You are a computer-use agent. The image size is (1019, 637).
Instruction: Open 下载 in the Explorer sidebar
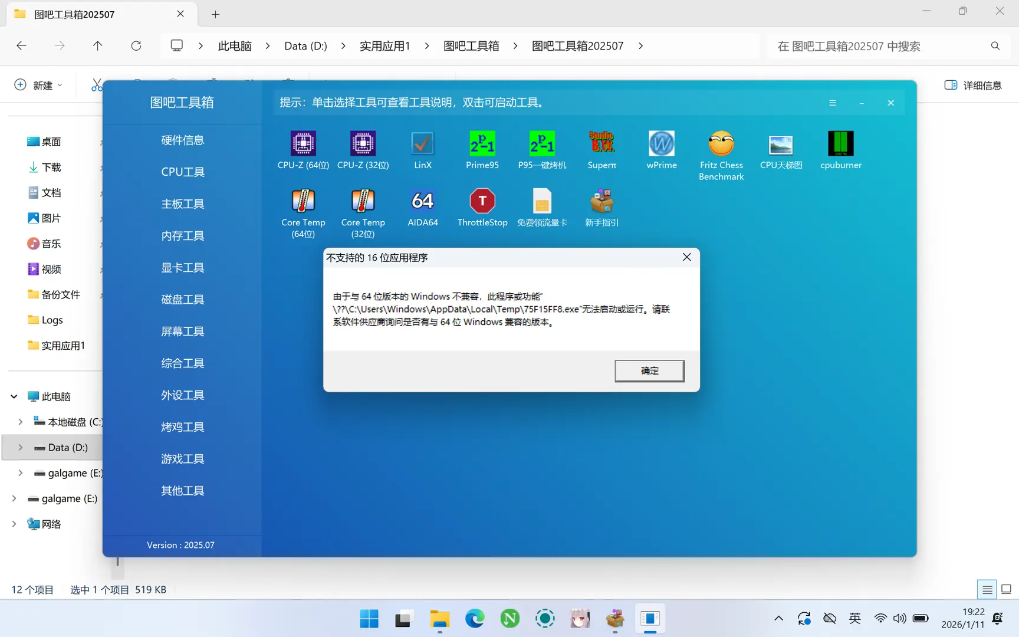[x=45, y=168]
